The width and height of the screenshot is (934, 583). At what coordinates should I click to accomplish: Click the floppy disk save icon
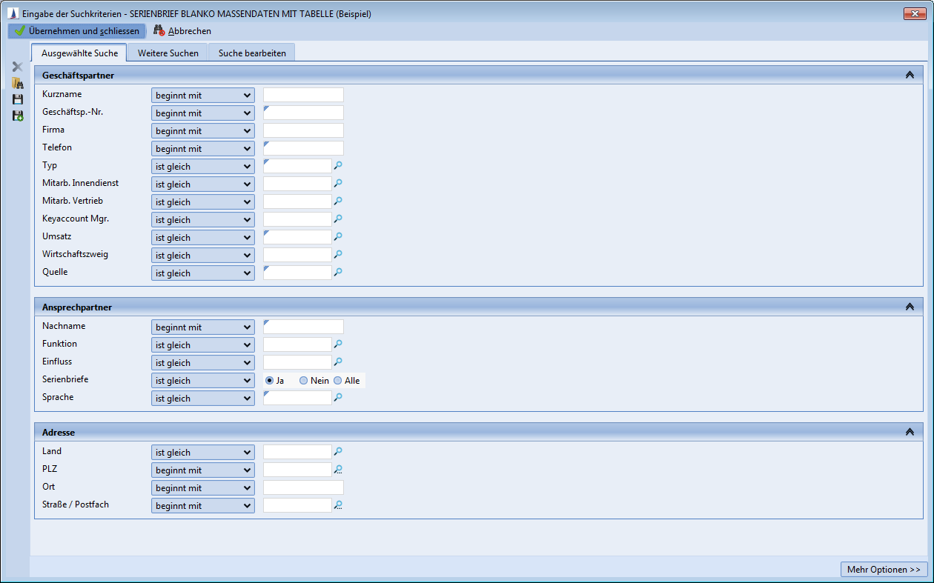click(18, 99)
